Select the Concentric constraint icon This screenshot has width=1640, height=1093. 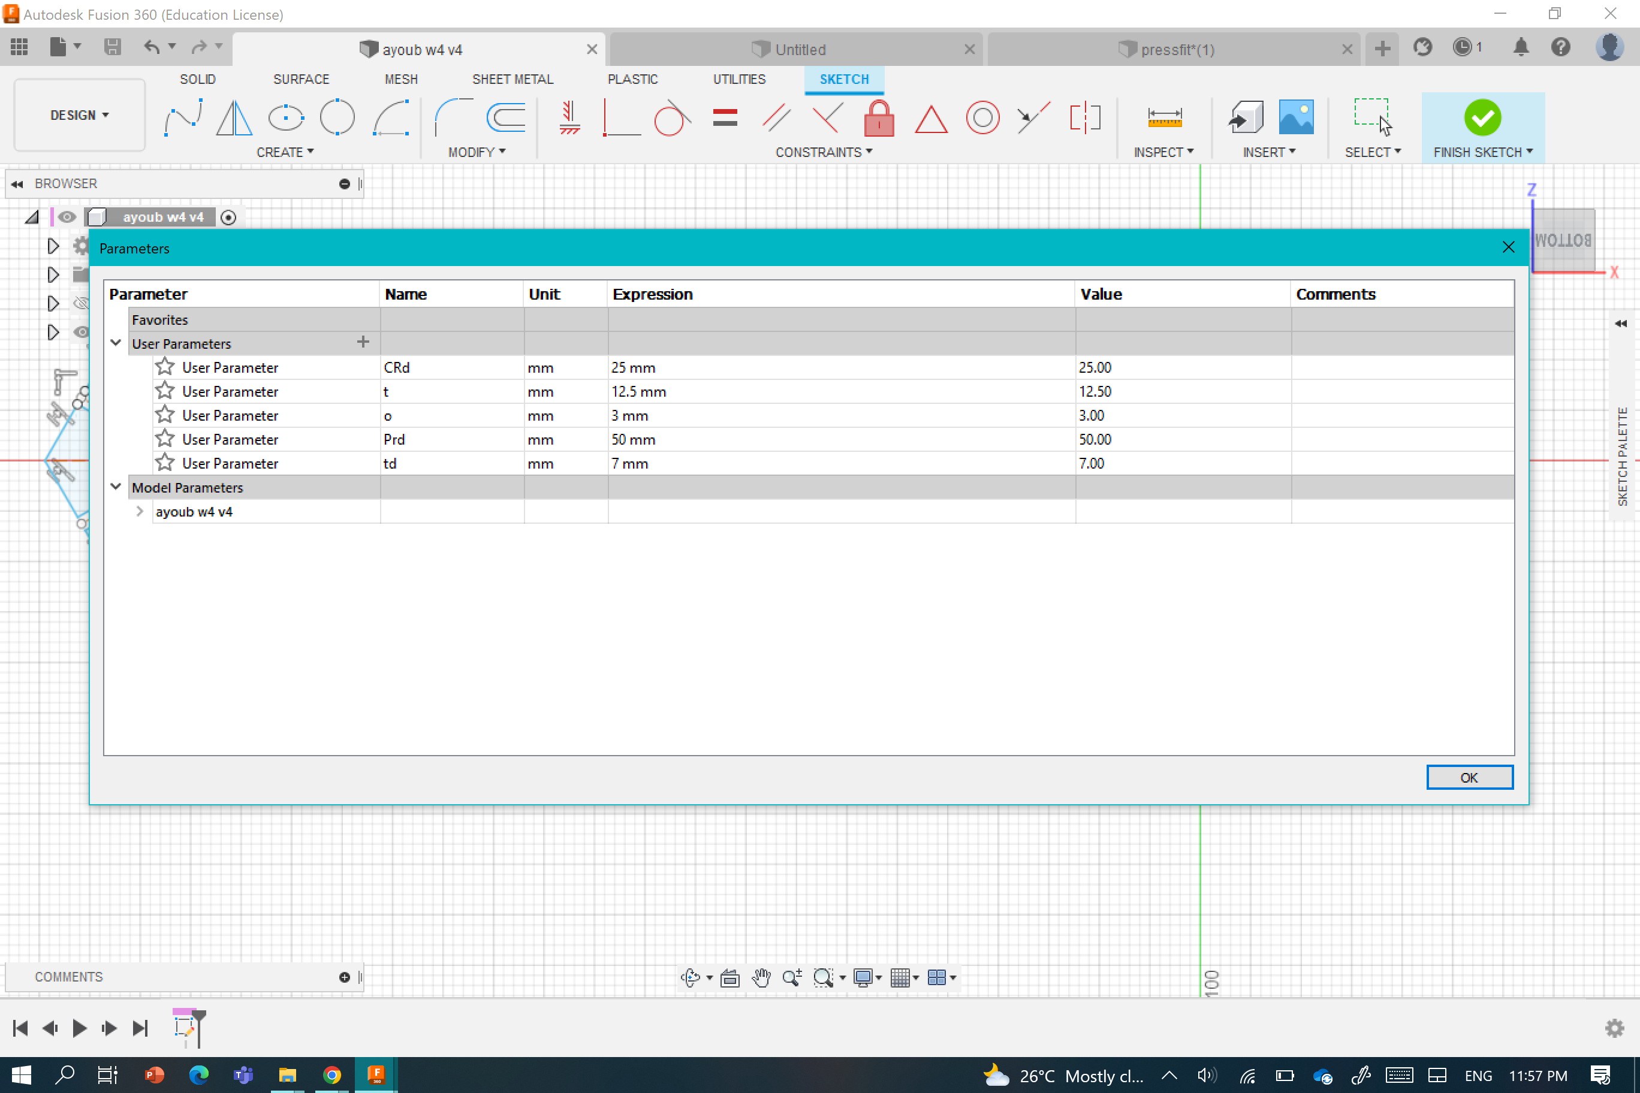982,117
